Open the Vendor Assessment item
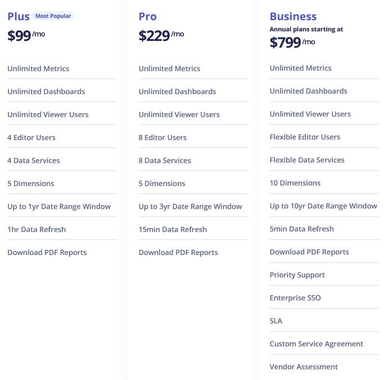 click(304, 367)
